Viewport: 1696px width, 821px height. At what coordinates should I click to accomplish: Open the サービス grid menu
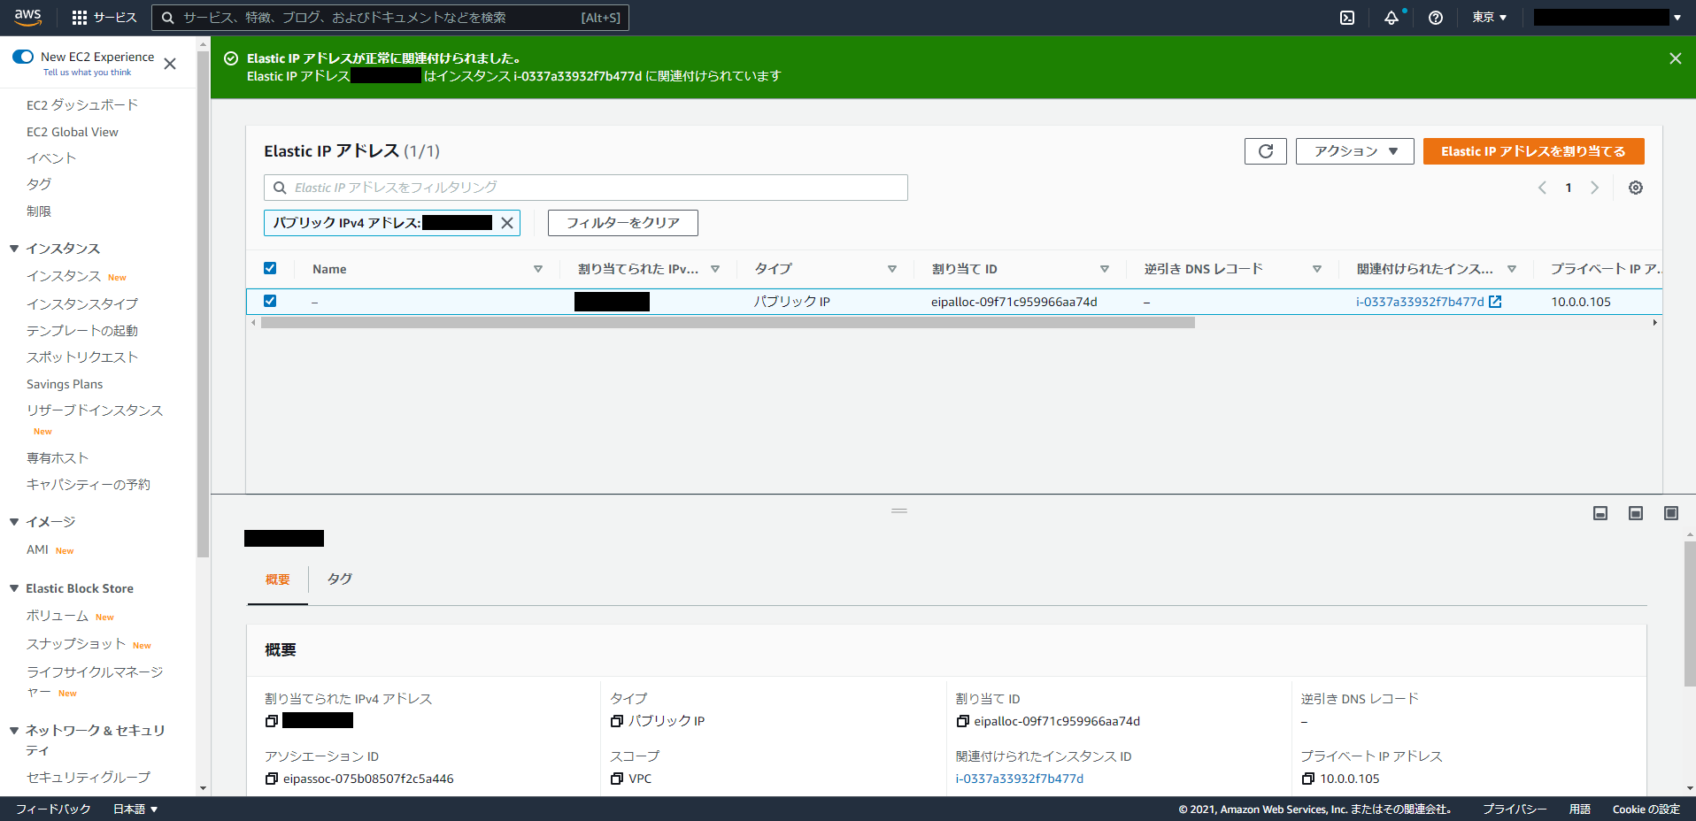click(x=104, y=18)
